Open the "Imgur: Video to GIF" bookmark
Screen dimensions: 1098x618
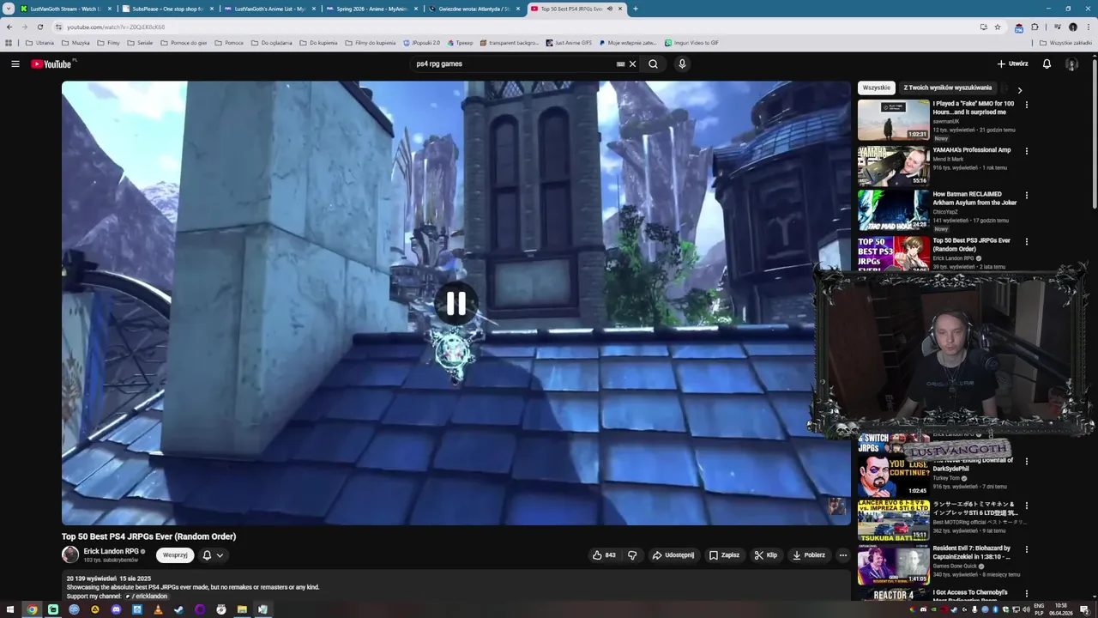(691, 42)
